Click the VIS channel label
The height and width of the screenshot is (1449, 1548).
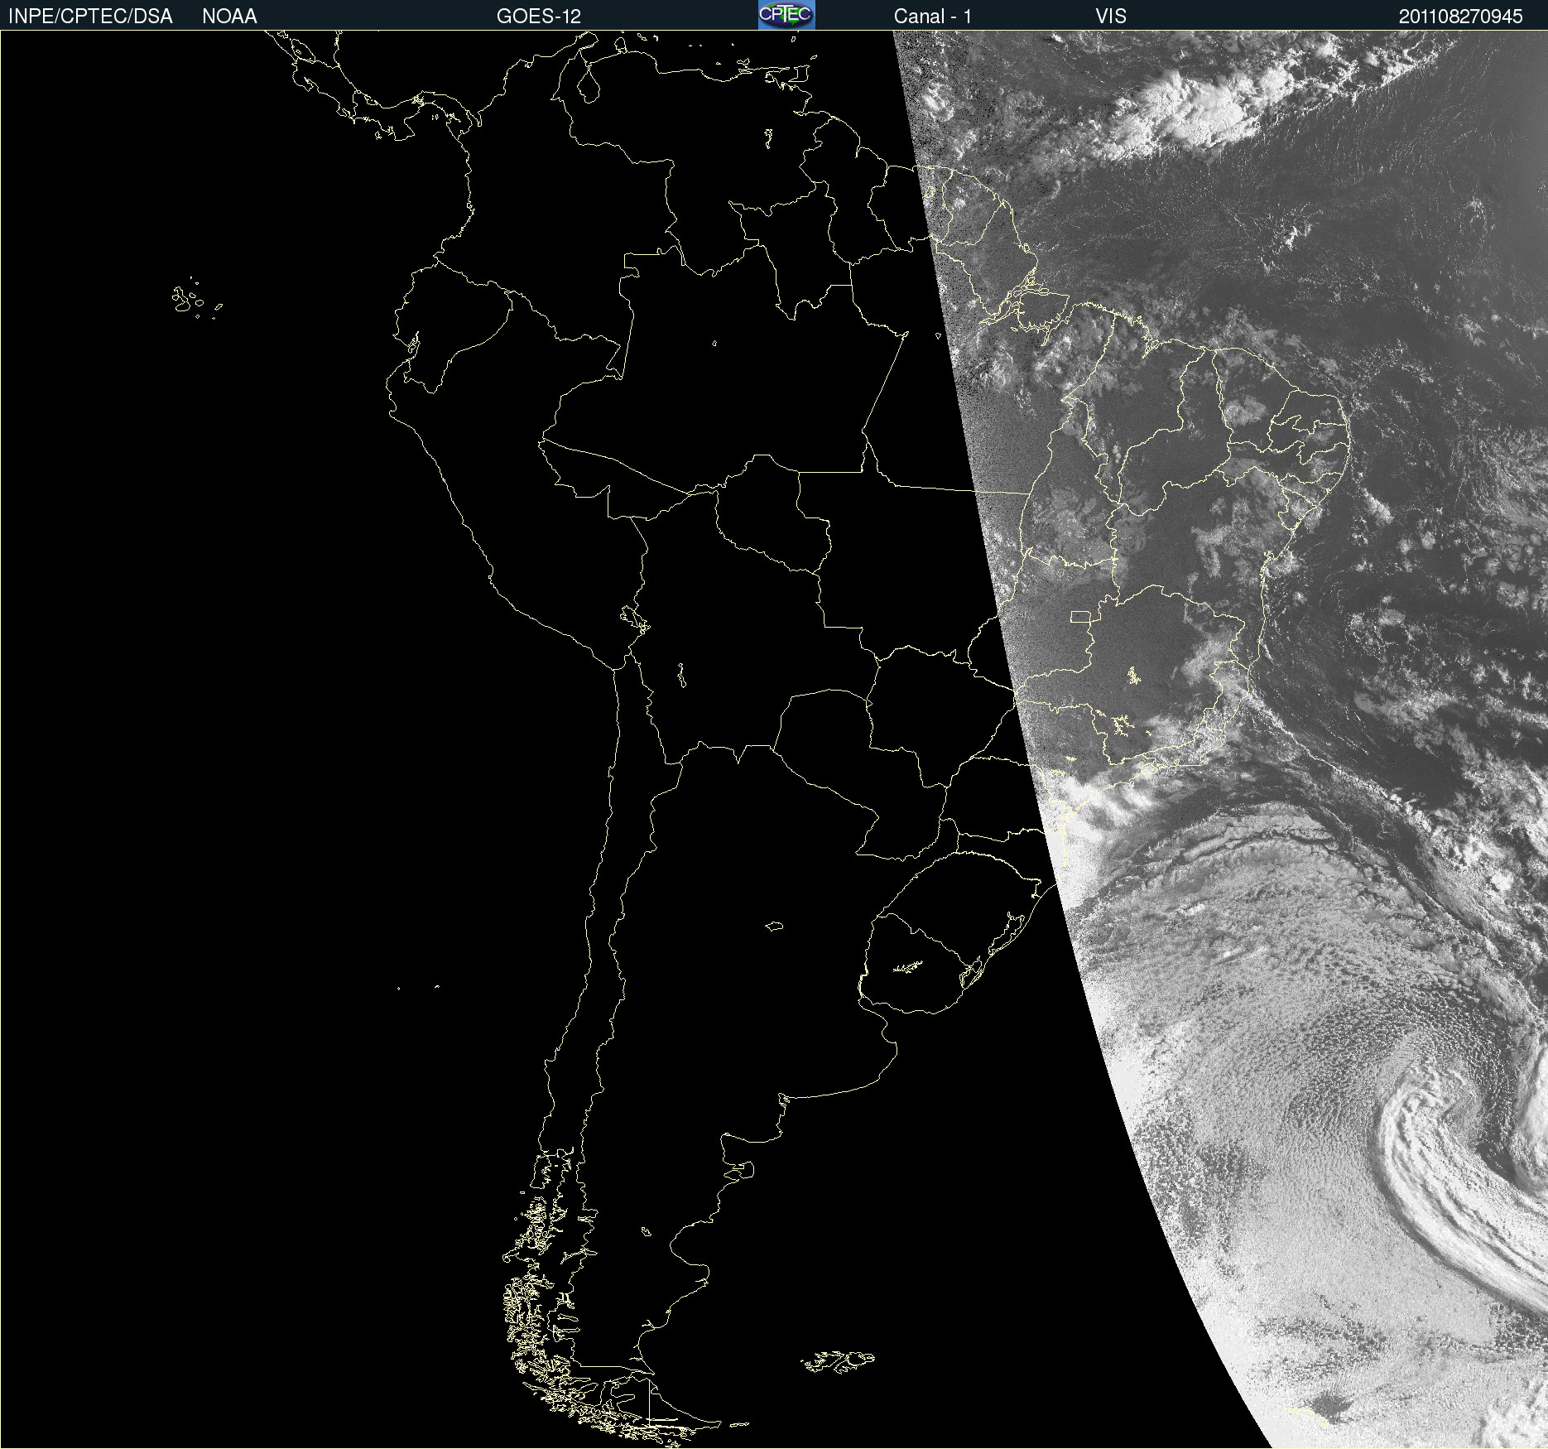[1111, 17]
